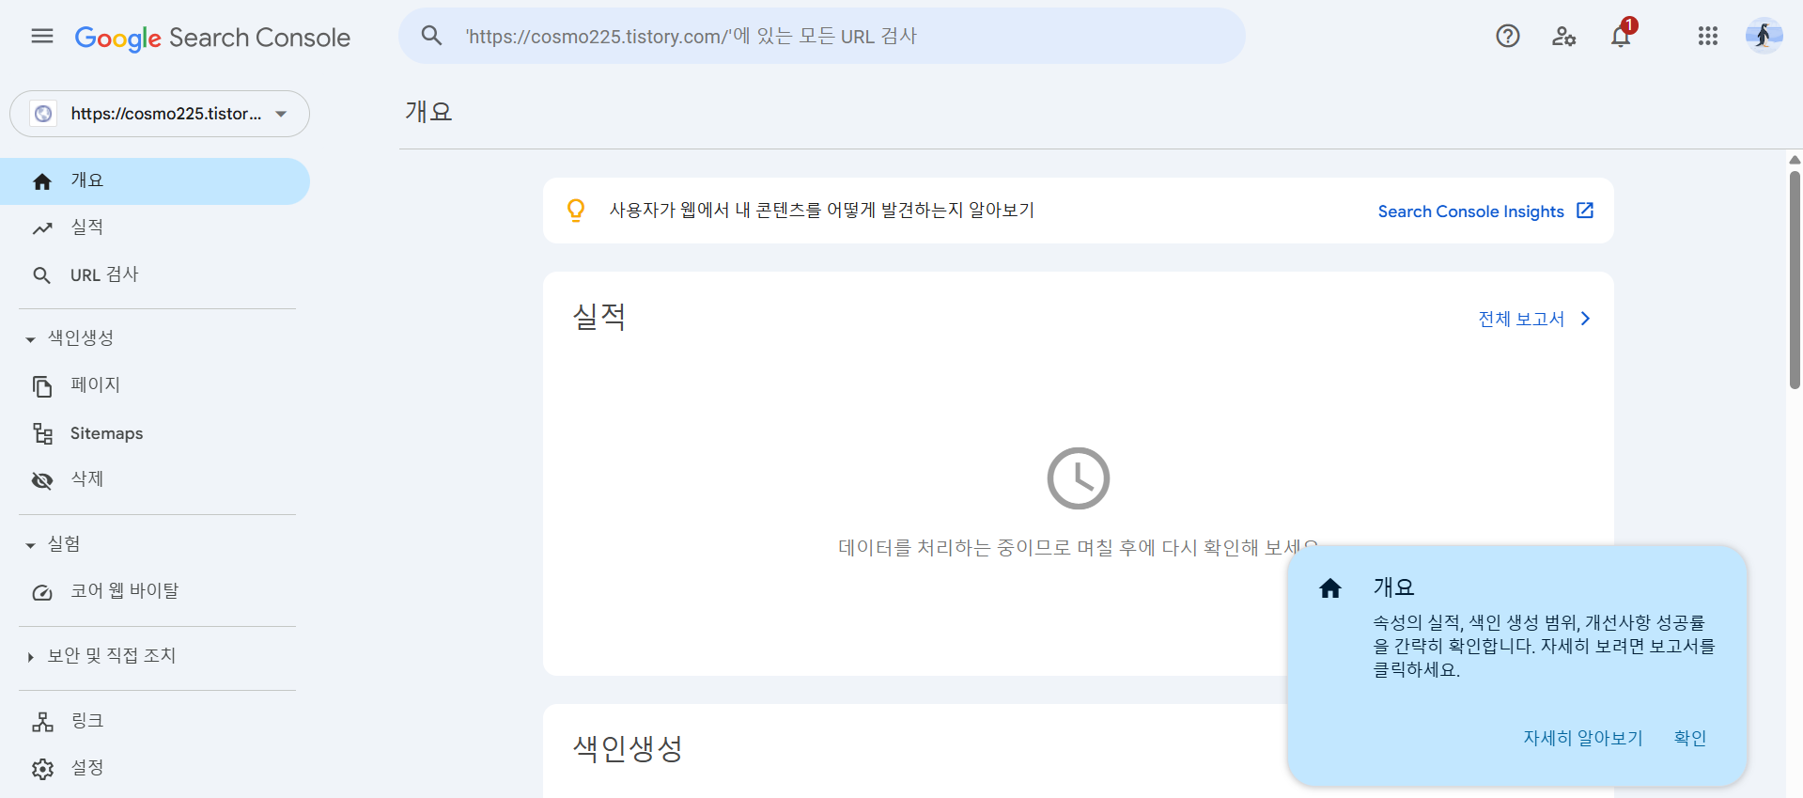The height and width of the screenshot is (798, 1803).
Task: Open user and permissions settings icon
Action: click(x=1564, y=36)
